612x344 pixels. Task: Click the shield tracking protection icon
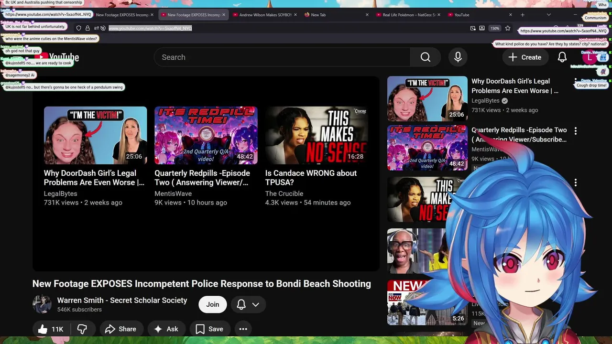click(x=79, y=28)
